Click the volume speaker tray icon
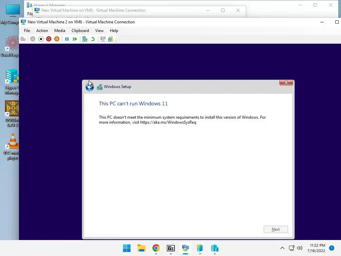The width and height of the screenshot is (341, 256). click(x=300, y=248)
